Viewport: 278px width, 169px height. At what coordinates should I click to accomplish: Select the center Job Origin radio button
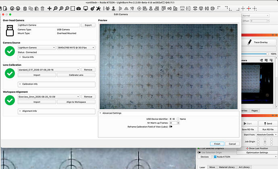(265, 142)
